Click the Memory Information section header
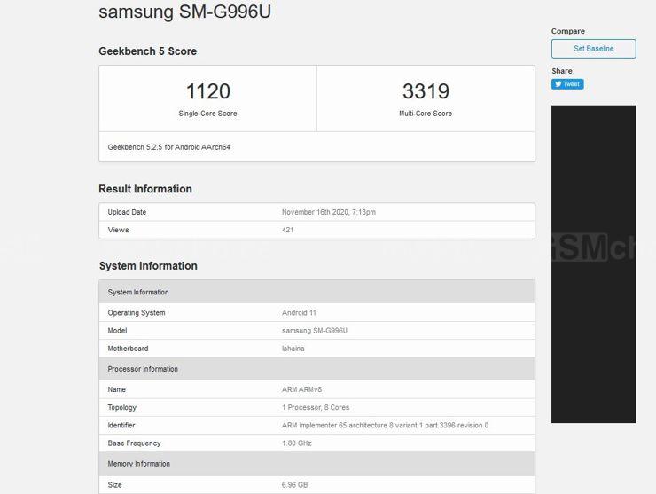The image size is (656, 494). [316, 464]
